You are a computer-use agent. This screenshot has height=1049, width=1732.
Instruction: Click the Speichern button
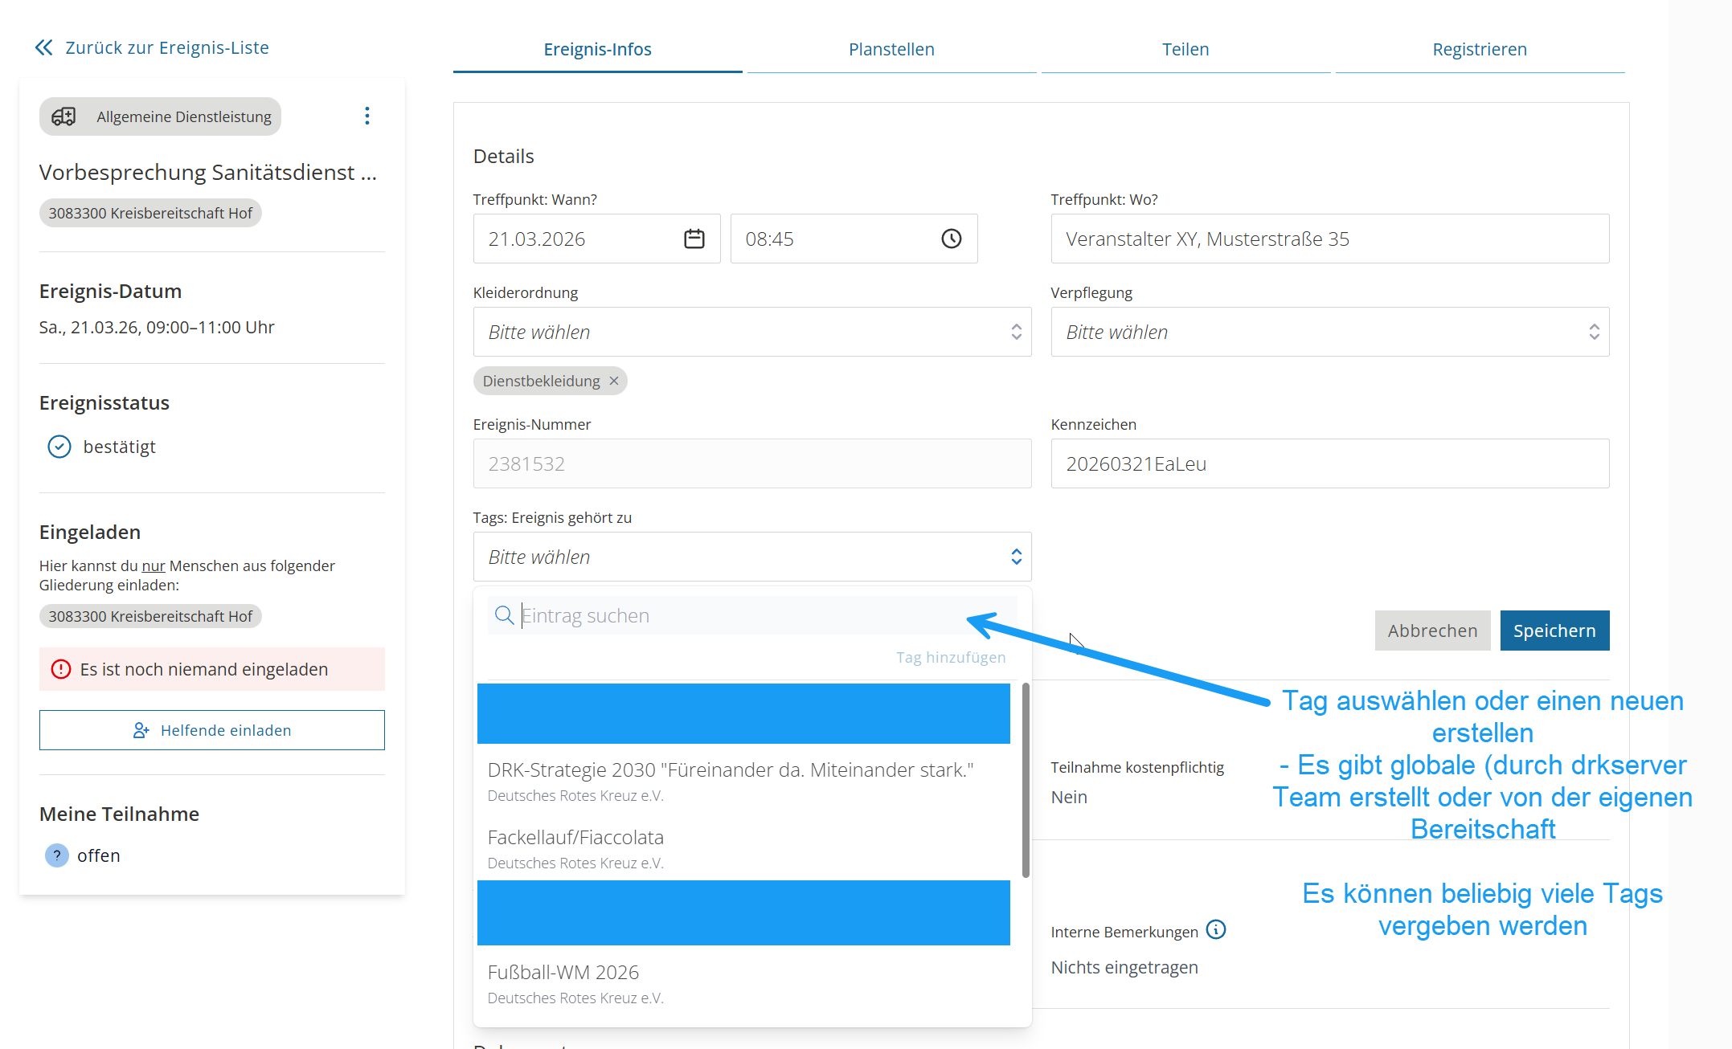pyautogui.click(x=1554, y=631)
